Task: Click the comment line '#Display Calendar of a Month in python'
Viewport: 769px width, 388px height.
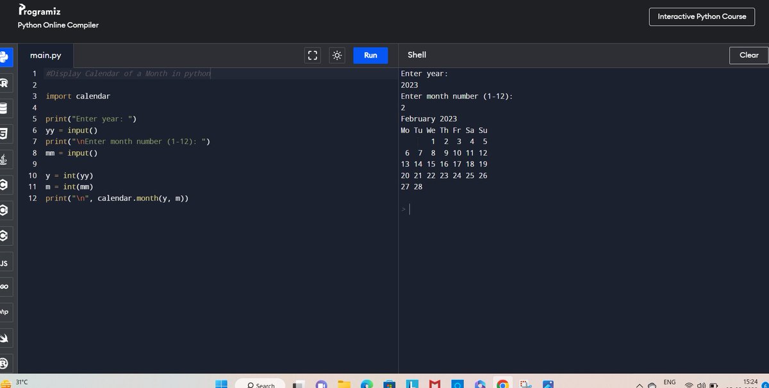Action: tap(128, 74)
